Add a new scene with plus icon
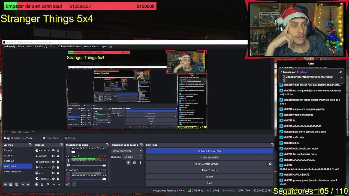The height and width of the screenshot is (196, 349). (5, 184)
